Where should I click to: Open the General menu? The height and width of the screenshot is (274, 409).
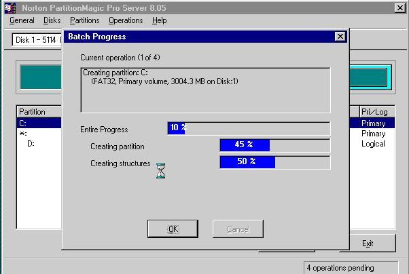point(22,20)
